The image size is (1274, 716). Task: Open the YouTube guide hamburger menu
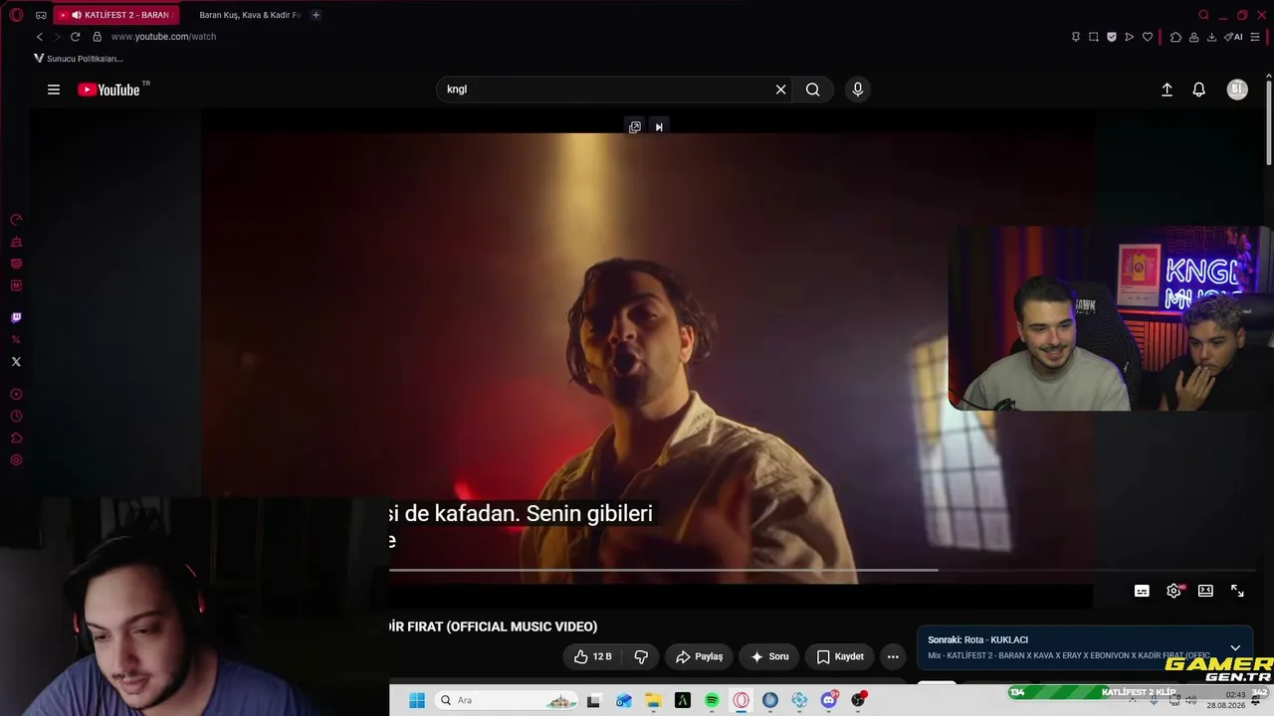(54, 89)
